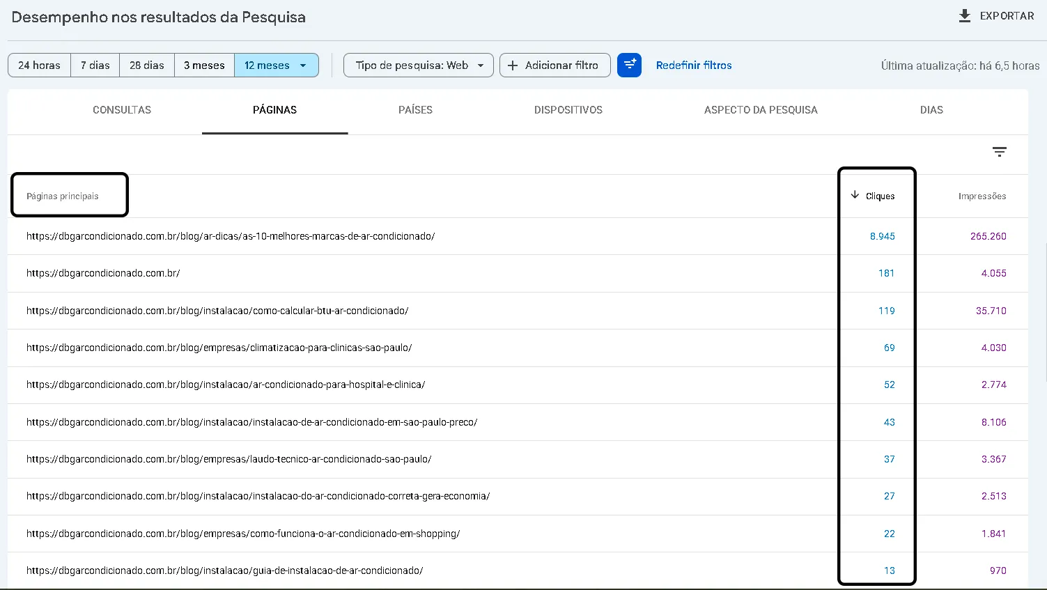The height and width of the screenshot is (590, 1047).
Task: Open the laudo-tecnico-ar-condicionado-sao-paulo row
Action: coord(518,459)
